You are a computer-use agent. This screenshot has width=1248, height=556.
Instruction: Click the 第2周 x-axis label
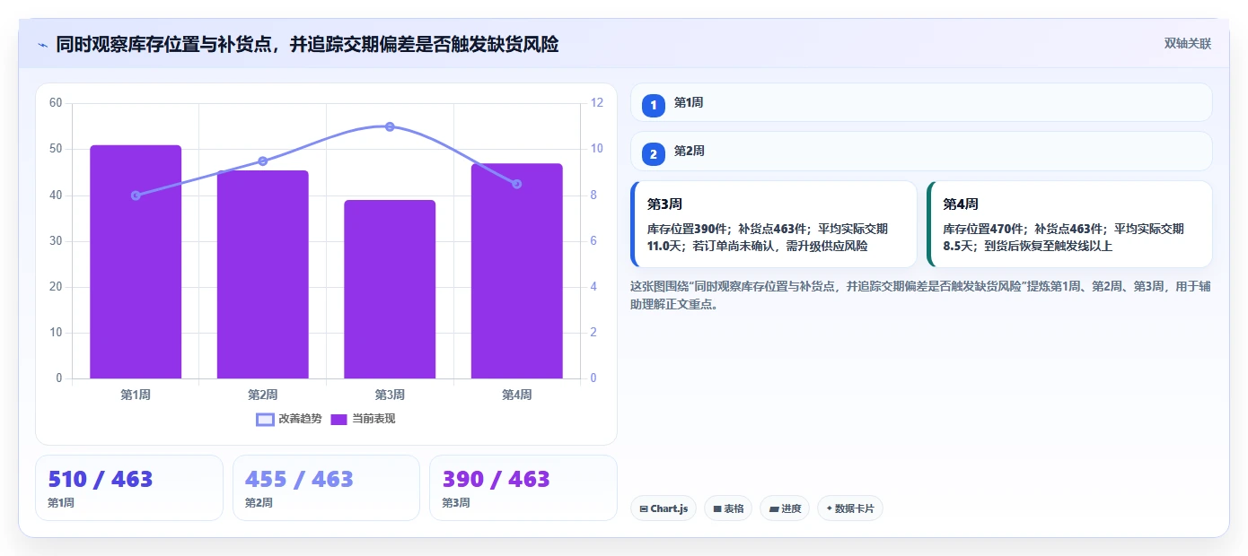tap(263, 395)
